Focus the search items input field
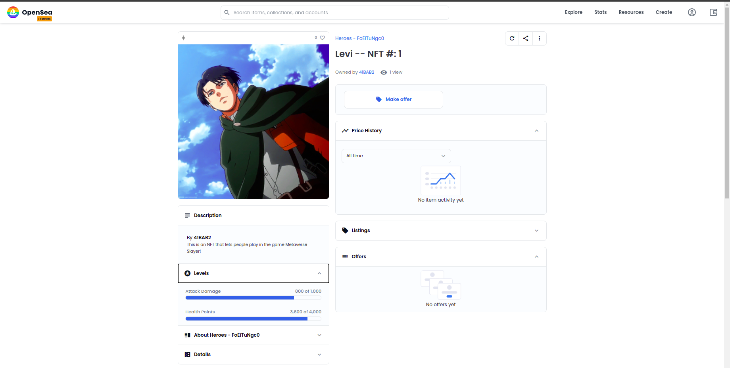Image resolution: width=730 pixels, height=368 pixels. pyautogui.click(x=335, y=13)
